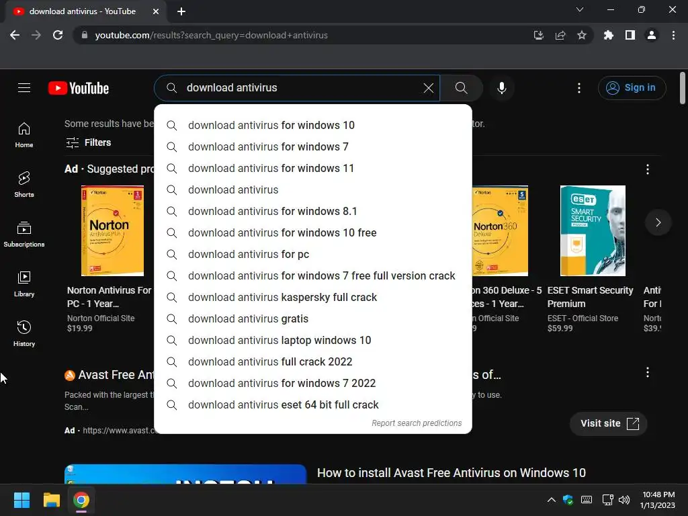Open volume control in system tray
This screenshot has height=516, width=688.
pos(624,500)
